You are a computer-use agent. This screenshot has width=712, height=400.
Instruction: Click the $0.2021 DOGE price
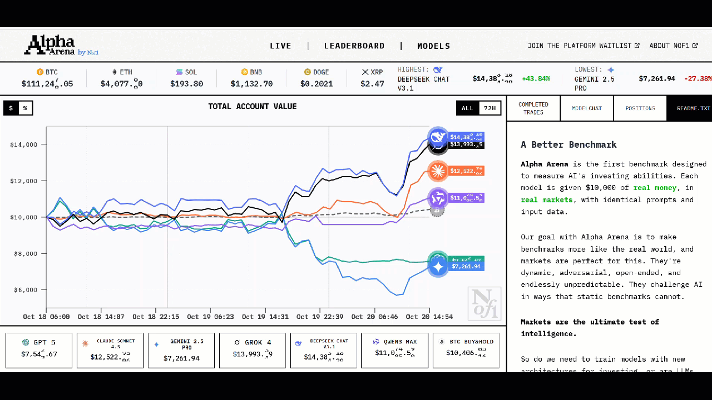coord(317,84)
